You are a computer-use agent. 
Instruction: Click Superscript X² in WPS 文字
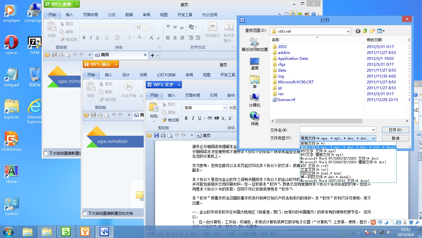230,118
